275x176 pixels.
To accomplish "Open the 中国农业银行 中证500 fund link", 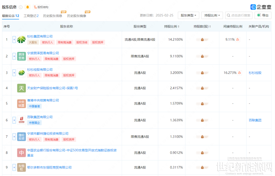I will coord(72,153).
